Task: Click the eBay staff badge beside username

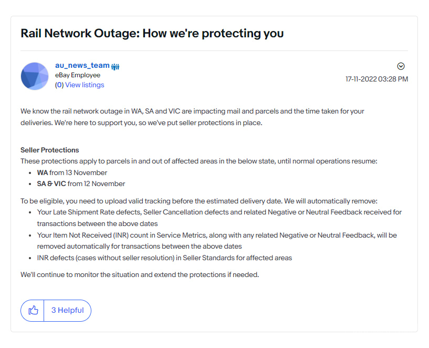Action: pyautogui.click(x=116, y=66)
